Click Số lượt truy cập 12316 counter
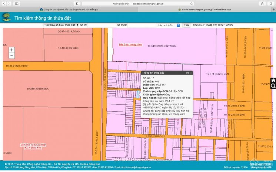 pos(236,168)
